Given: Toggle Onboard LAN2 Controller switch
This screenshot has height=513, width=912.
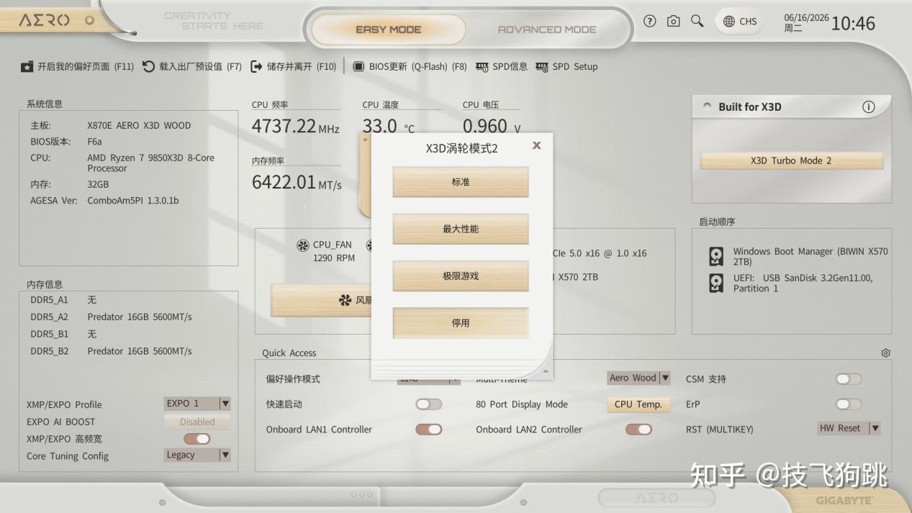Looking at the screenshot, I should [638, 430].
